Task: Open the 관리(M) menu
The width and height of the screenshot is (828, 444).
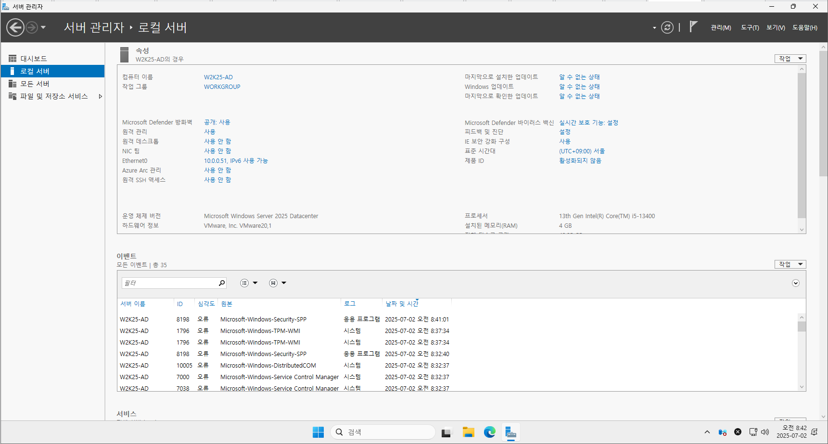Action: pyautogui.click(x=721, y=27)
